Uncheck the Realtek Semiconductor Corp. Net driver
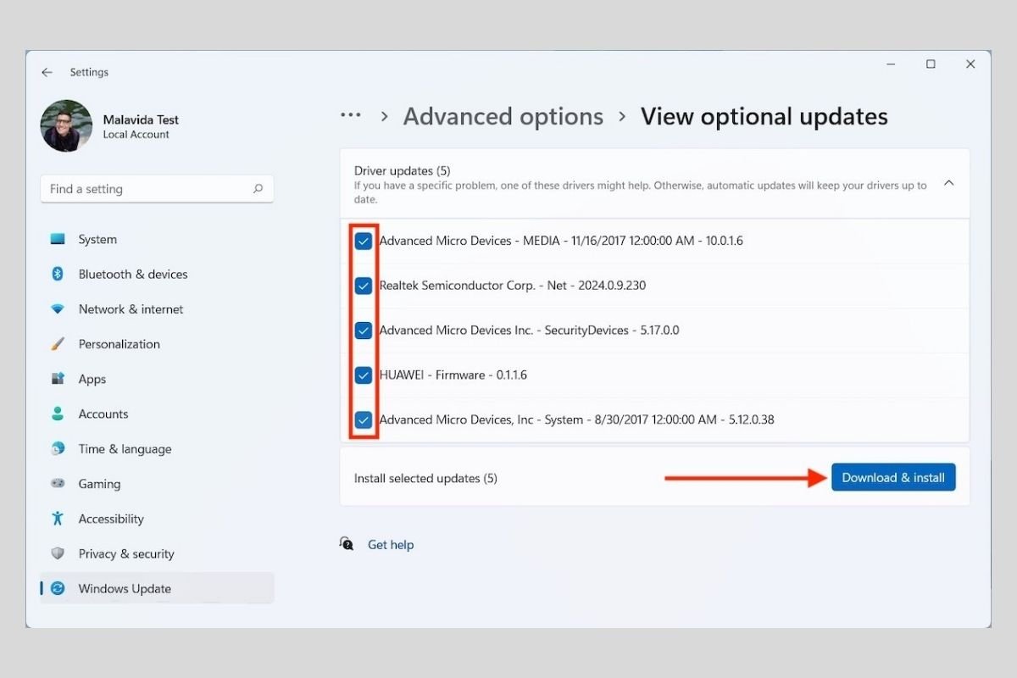This screenshot has width=1017, height=678. click(363, 286)
